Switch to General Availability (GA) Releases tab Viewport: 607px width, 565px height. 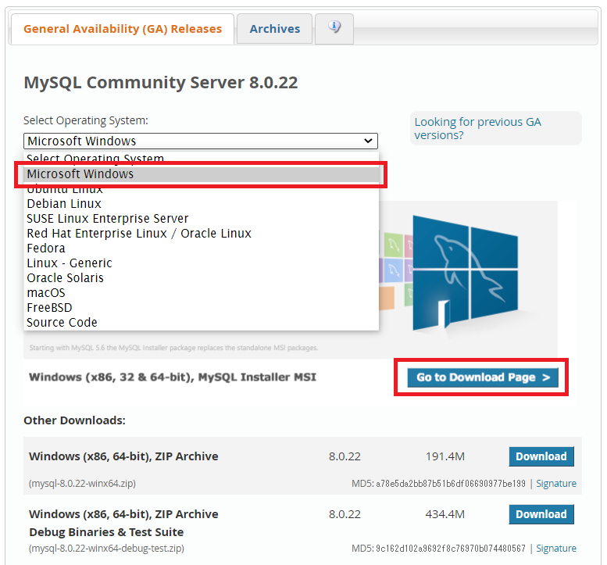(x=123, y=29)
